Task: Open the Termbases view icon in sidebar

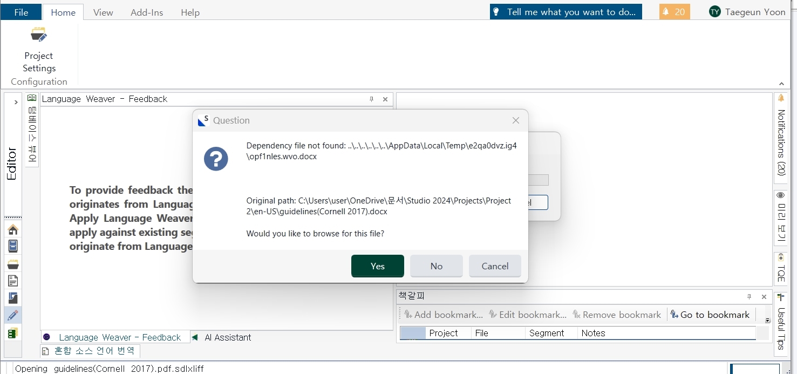Action: 13,333
